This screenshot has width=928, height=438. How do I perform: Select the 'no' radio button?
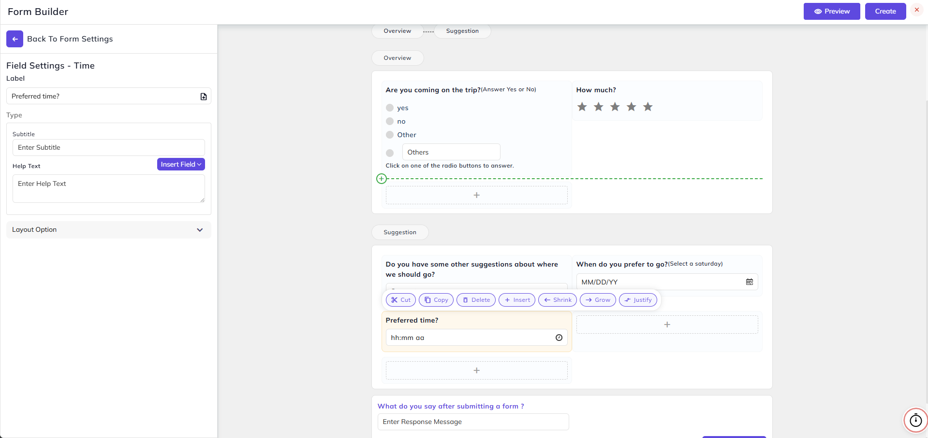pyautogui.click(x=390, y=121)
